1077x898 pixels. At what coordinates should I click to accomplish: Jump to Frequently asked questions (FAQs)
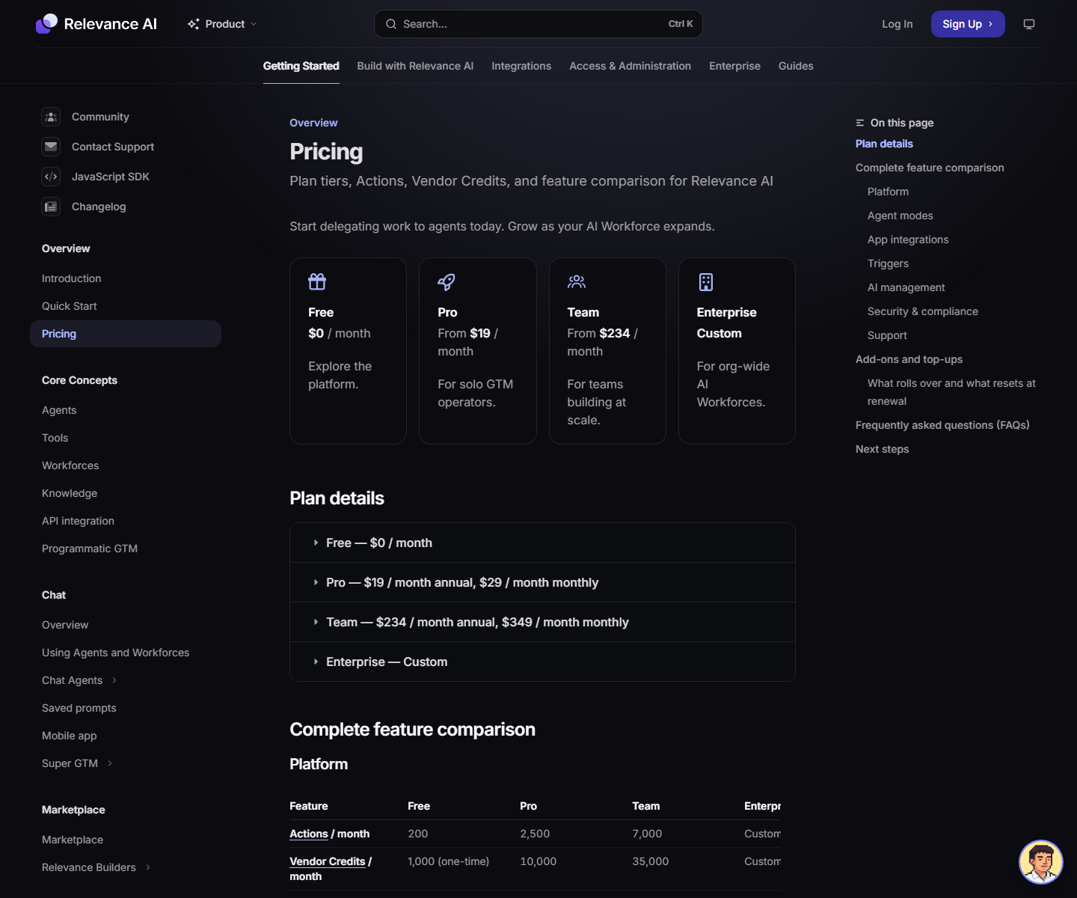942,425
